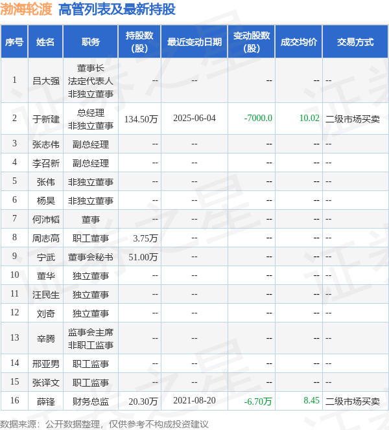Click 薛锋's holding 20.30万

pos(143,402)
